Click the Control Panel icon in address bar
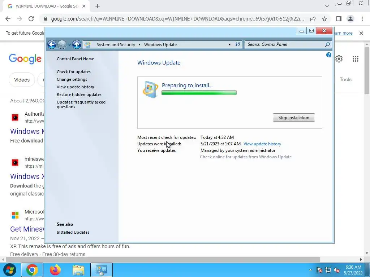 pos(87,44)
